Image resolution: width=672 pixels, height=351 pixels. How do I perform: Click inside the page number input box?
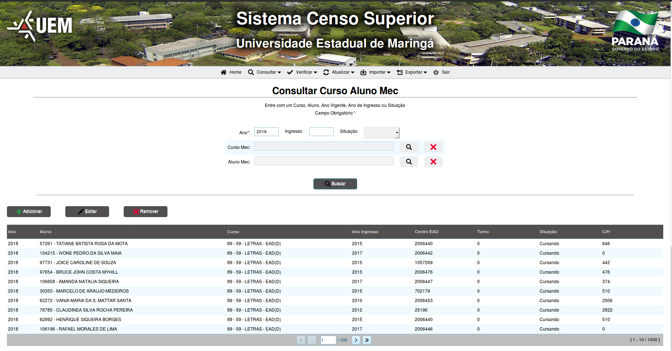point(328,340)
